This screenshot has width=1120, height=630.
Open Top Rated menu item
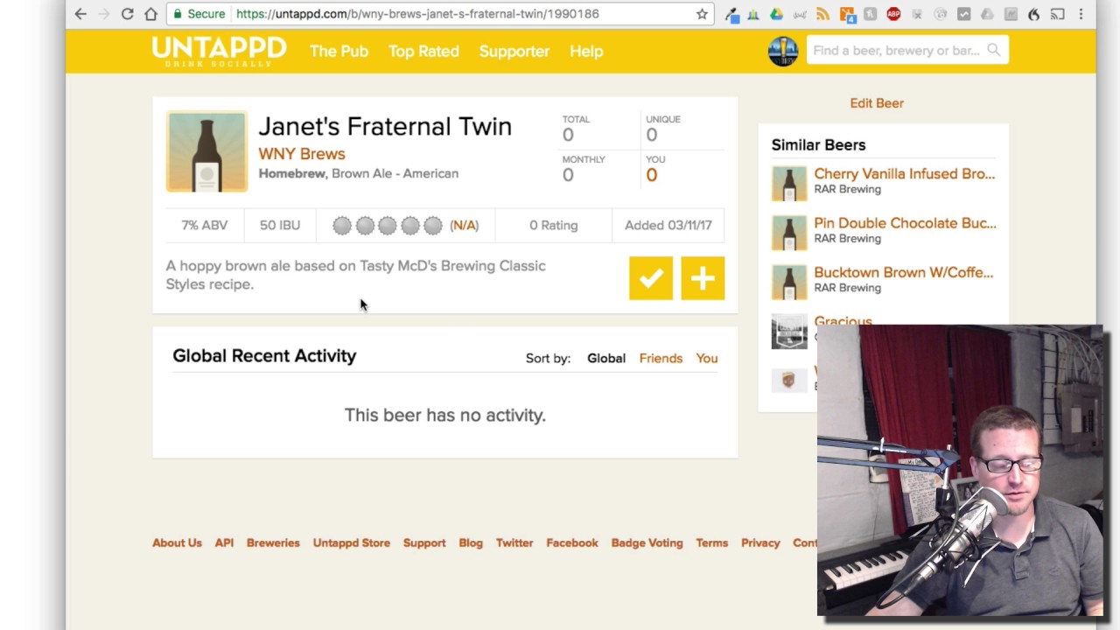coord(423,51)
